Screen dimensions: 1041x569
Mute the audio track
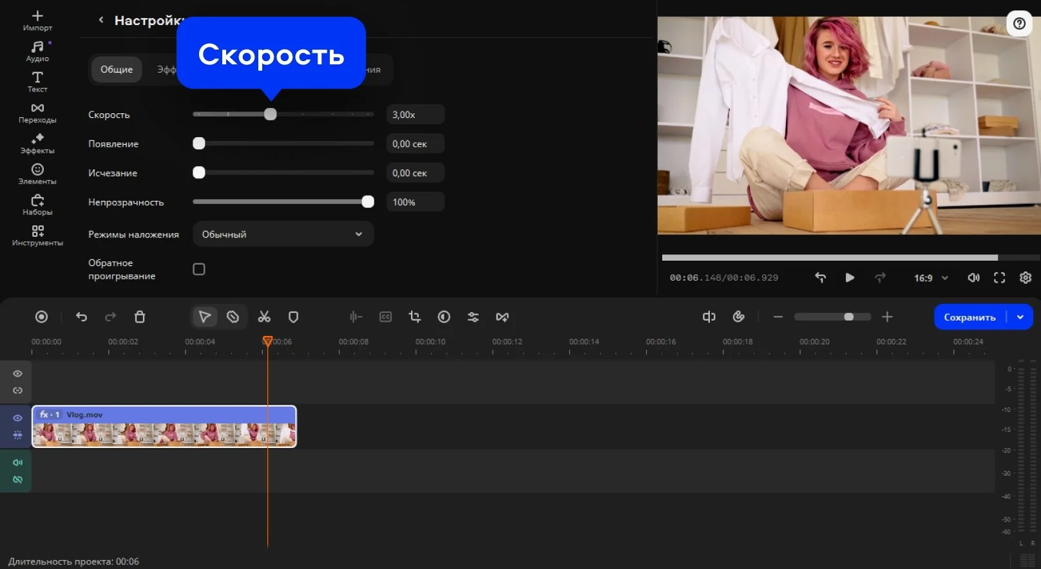(x=17, y=462)
